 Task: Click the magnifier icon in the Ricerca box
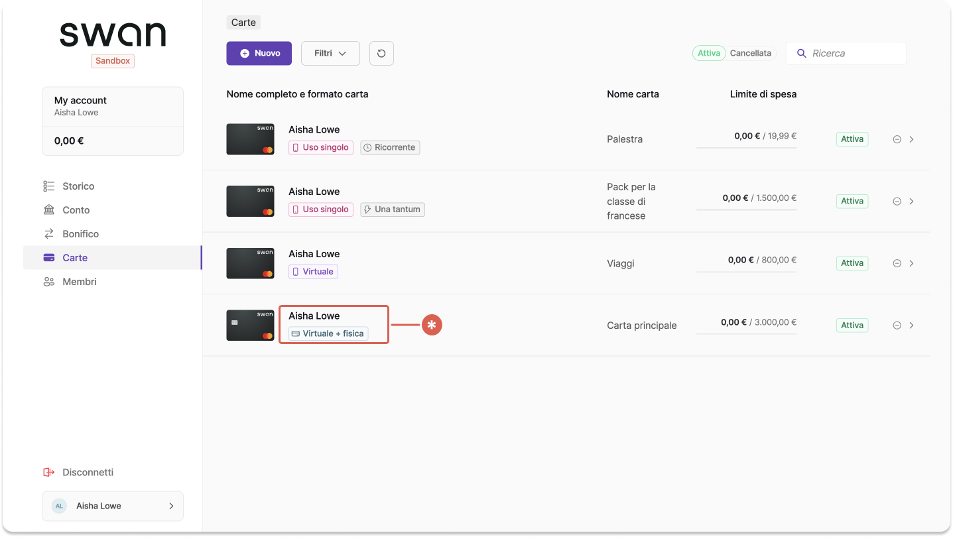[801, 53]
